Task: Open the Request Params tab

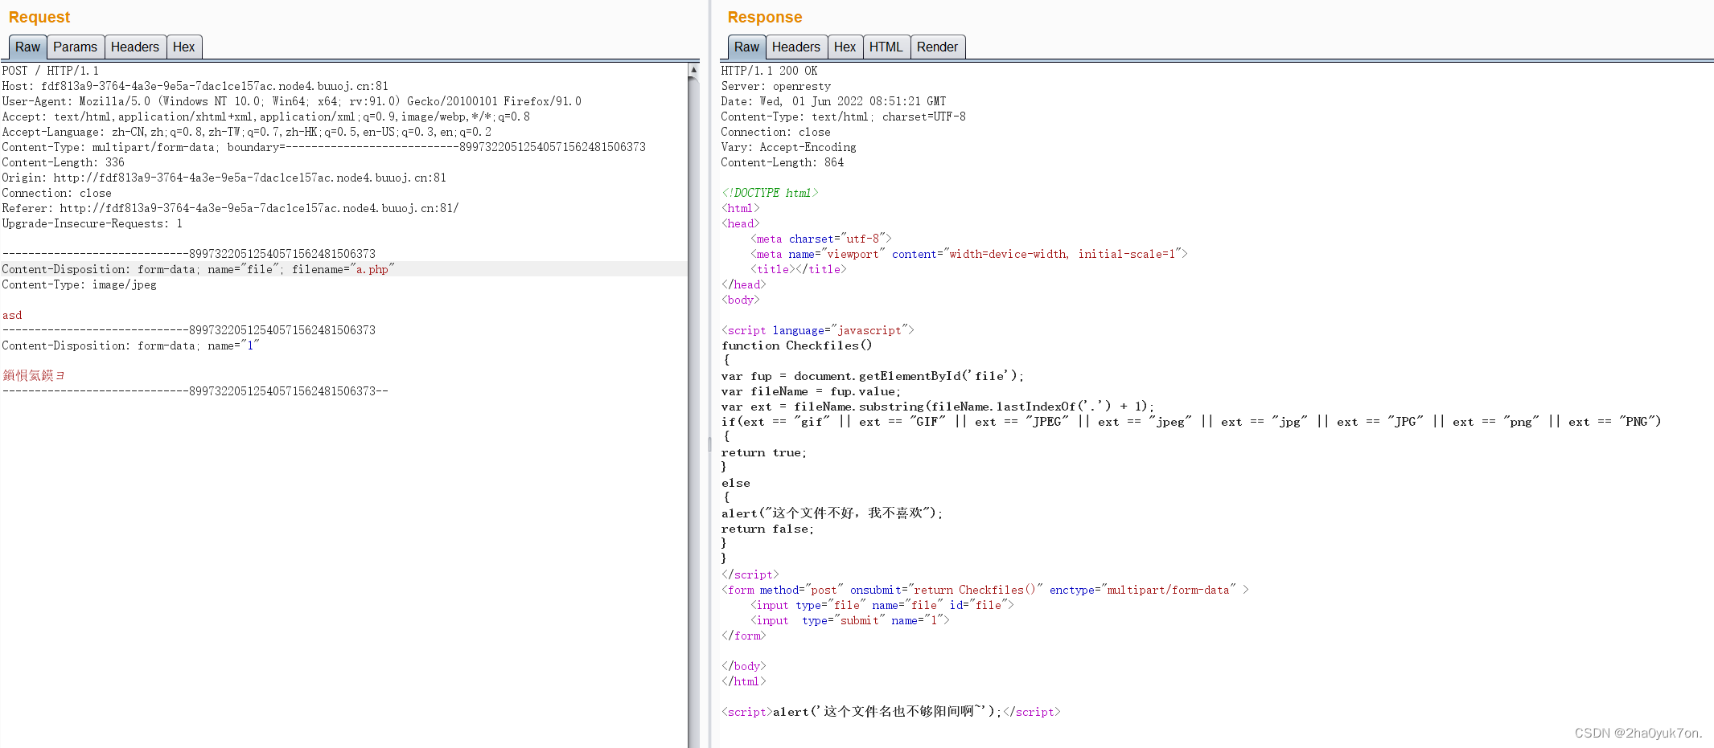Action: pos(76,47)
